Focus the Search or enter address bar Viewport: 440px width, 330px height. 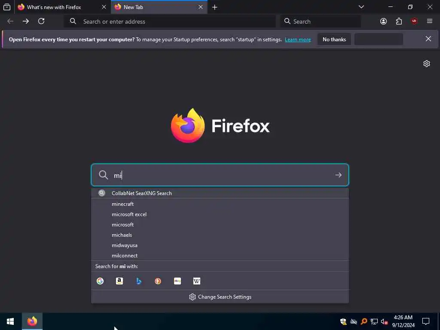click(x=170, y=21)
